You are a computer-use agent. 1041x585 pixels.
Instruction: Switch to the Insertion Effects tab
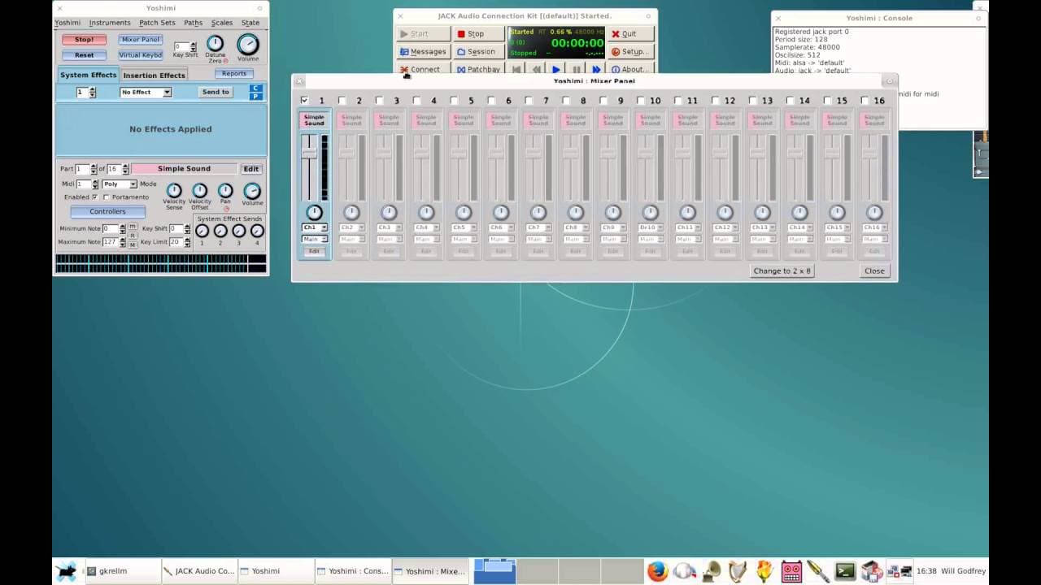(154, 76)
